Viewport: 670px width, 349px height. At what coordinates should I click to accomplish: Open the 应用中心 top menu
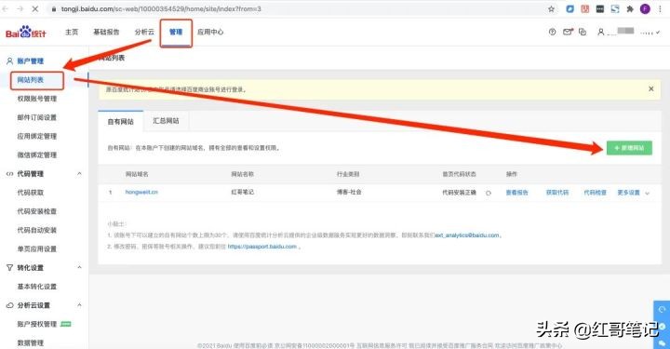click(210, 32)
